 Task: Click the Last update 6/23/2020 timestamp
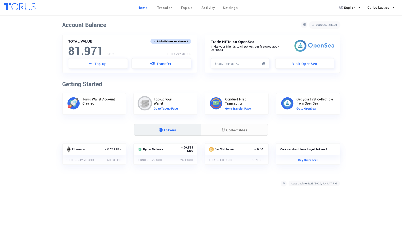click(314, 184)
